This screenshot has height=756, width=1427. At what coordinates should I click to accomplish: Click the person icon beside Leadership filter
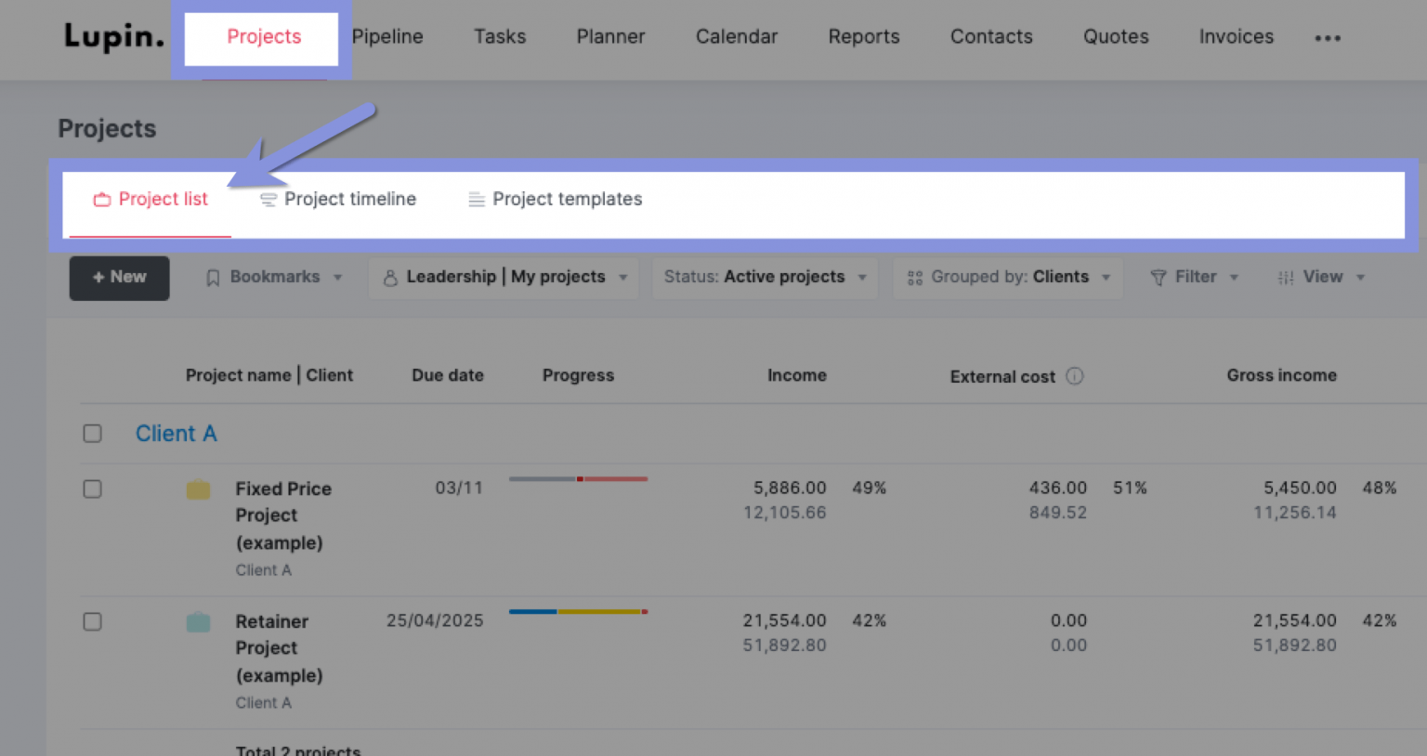390,277
